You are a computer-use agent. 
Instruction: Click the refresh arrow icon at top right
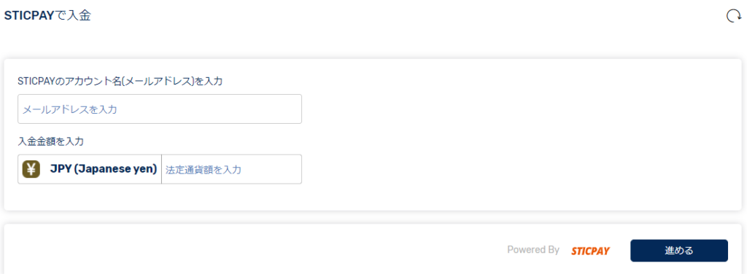(x=732, y=16)
